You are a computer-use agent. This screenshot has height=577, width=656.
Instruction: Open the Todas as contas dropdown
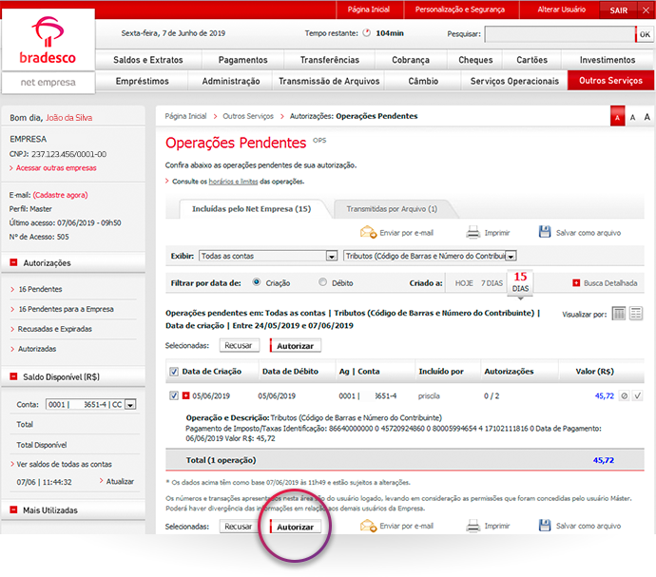[332, 256]
